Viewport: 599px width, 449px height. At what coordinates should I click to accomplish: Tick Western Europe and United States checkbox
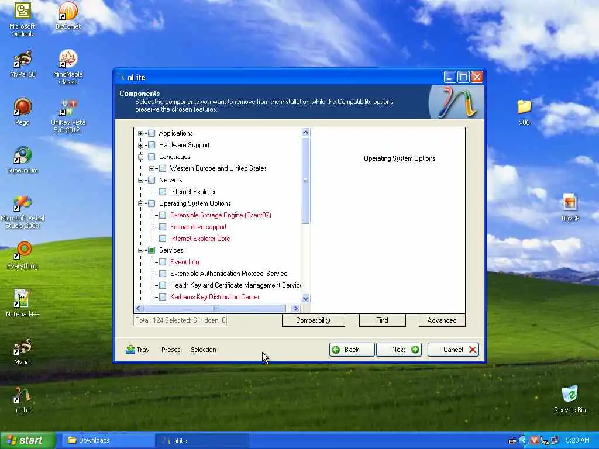pyautogui.click(x=163, y=168)
